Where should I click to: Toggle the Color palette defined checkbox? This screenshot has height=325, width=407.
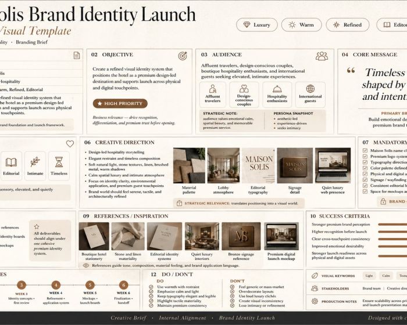click(x=365, y=168)
